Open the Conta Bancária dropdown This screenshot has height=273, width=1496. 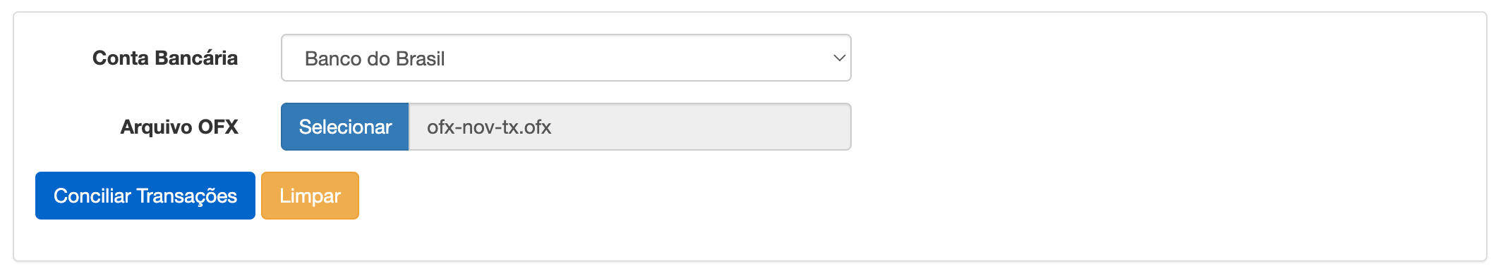(566, 58)
